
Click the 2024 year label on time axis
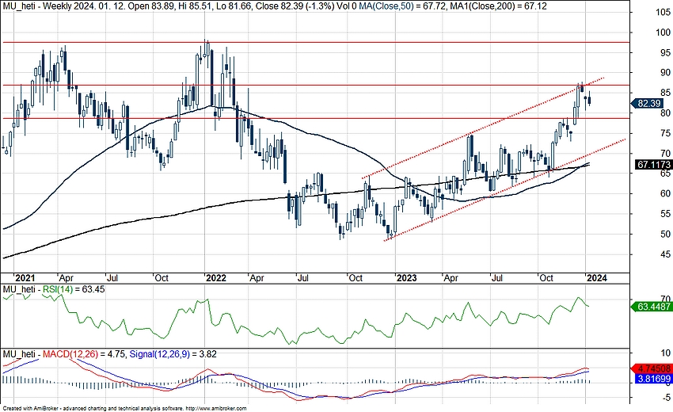[596, 277]
